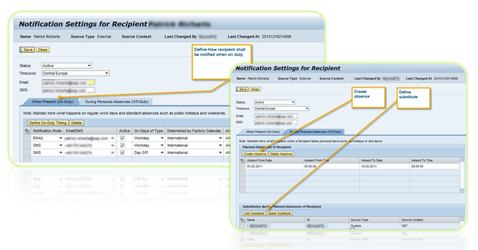Click Delete button beside Define On-Duty Timing
Screen dimensions: 478x250
coord(76,123)
